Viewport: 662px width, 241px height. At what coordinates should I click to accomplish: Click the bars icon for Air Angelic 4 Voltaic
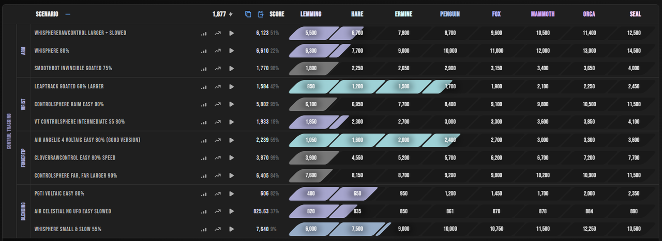click(204, 140)
